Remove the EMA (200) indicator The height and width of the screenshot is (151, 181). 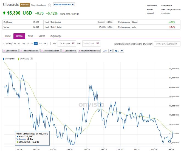[x=31, y=59]
